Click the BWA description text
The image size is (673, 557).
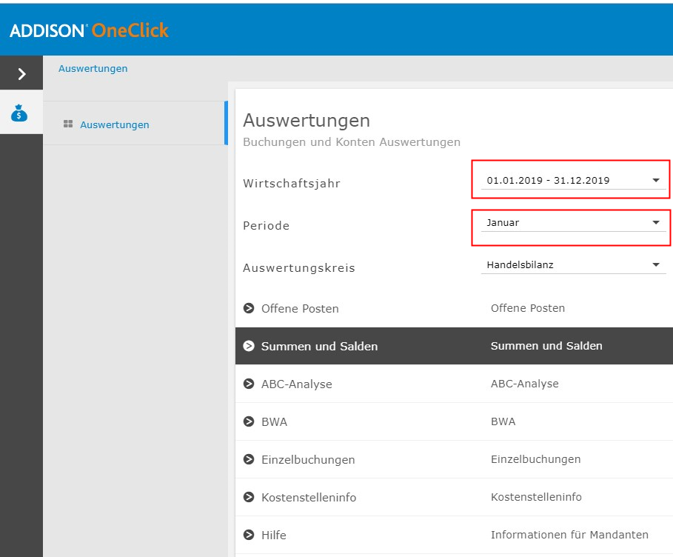point(503,421)
